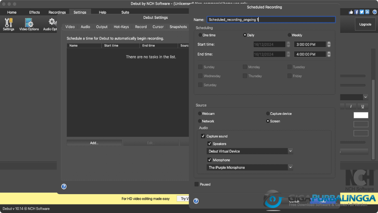This screenshot has width=378, height=213.
Task: Toggle Speakers checkbox
Action: click(210, 144)
